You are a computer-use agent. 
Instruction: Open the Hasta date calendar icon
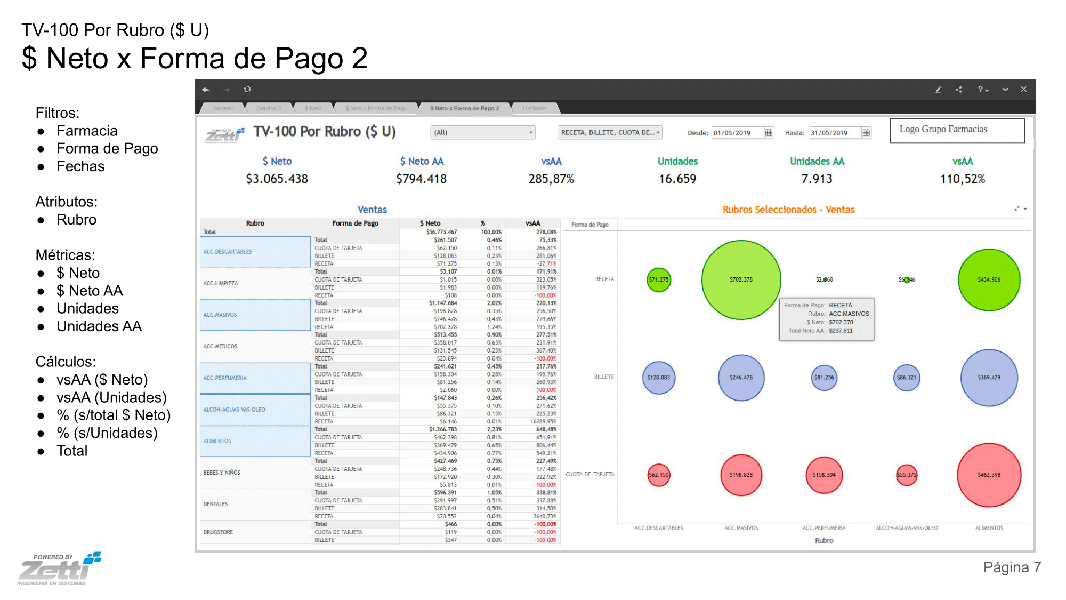click(866, 133)
